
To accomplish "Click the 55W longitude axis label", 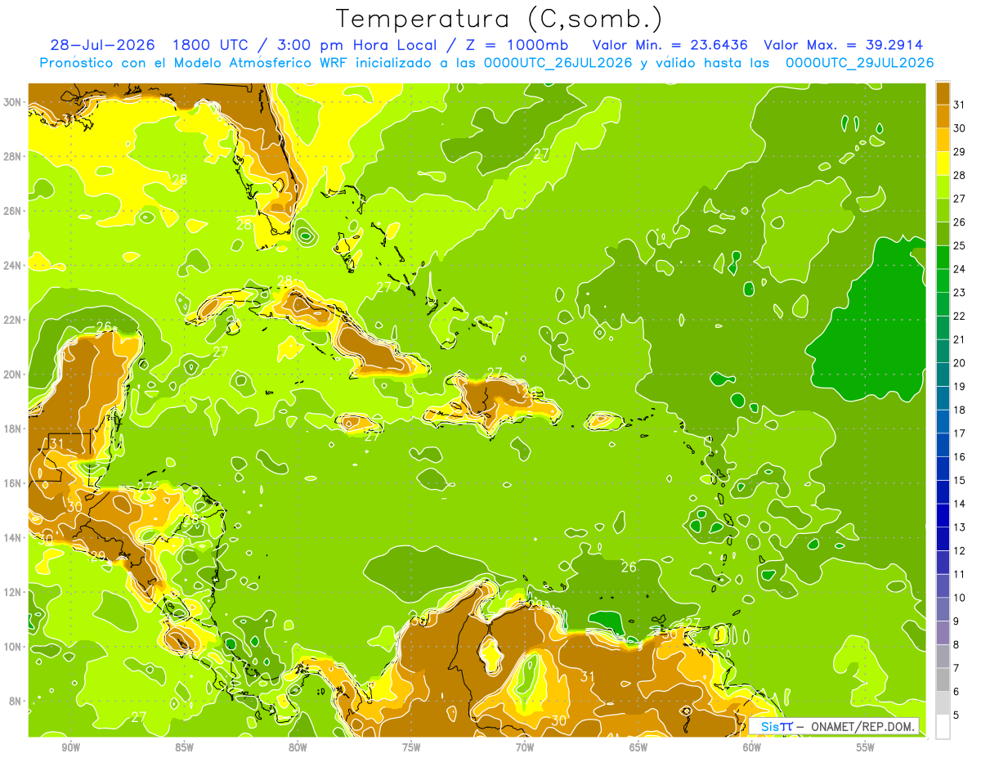I will [866, 747].
